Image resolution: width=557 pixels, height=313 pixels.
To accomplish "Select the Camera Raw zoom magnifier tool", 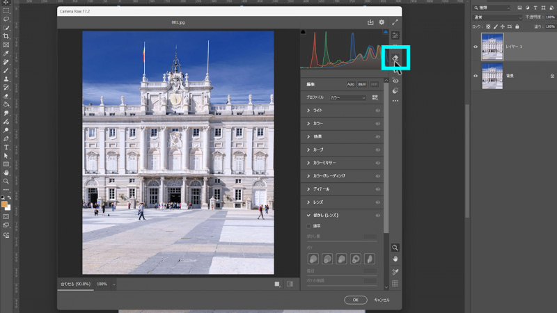I will 395,248.
